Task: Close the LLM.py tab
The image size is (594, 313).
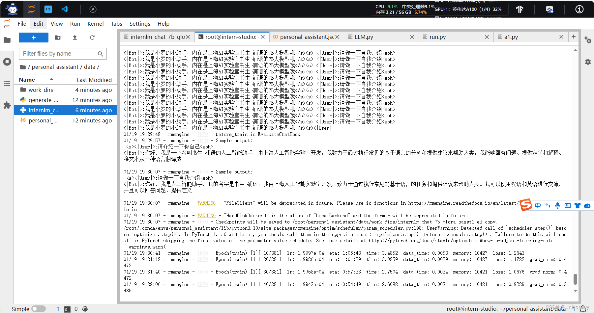Action: (412, 37)
